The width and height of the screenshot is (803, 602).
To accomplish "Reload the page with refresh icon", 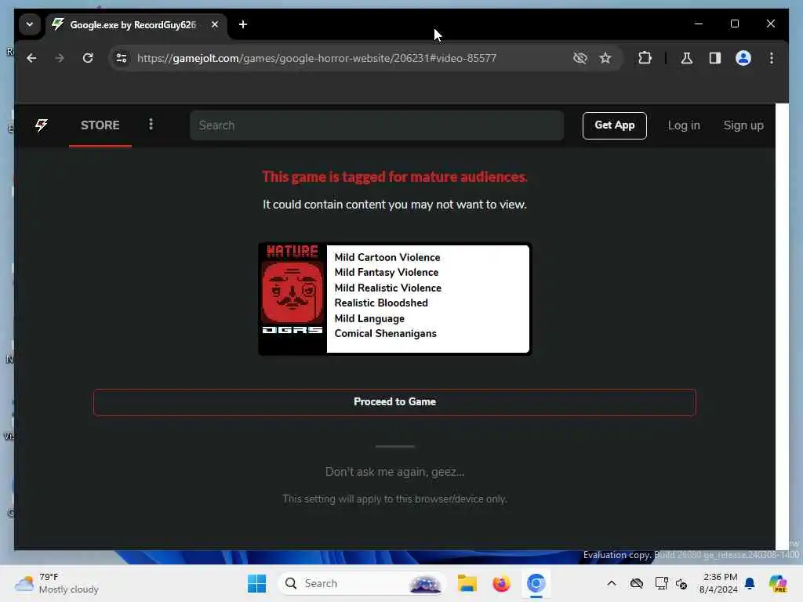I will pyautogui.click(x=88, y=58).
